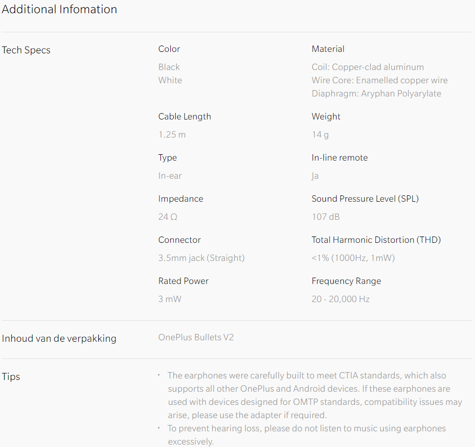
Task: Click the 1.25 m cable length value
Action: click(172, 135)
